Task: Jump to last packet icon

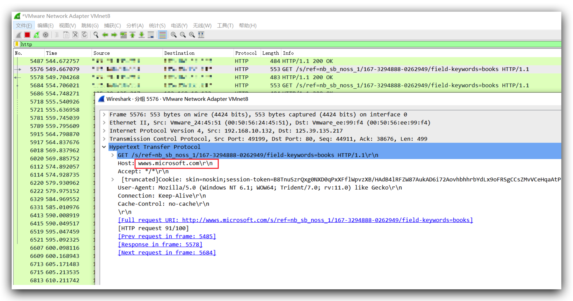Action: click(x=141, y=35)
